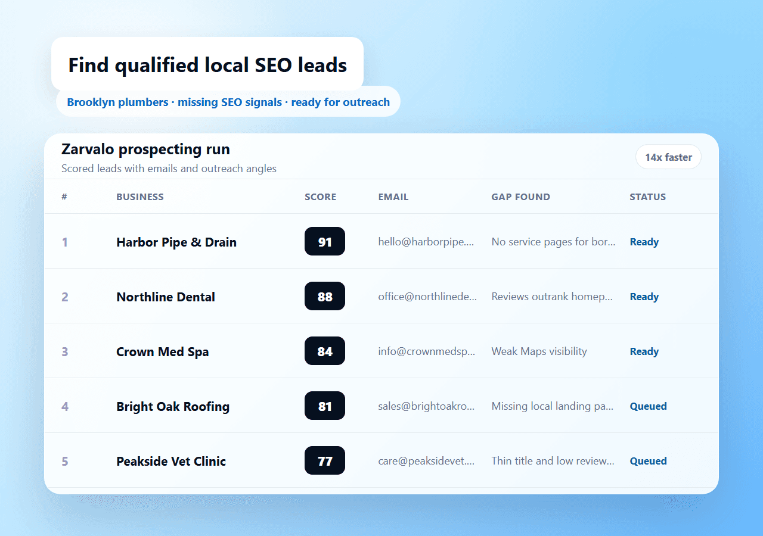Click the score badge 77
Screen dimensions: 763x536
[x=325, y=460]
